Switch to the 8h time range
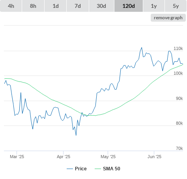Viewport: 187px width, 179px height. click(x=33, y=6)
